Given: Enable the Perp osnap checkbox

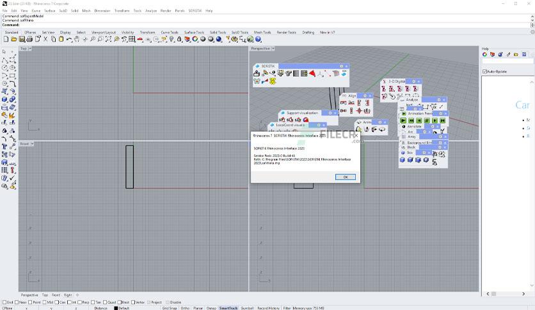Looking at the screenshot, I should tap(80, 302).
